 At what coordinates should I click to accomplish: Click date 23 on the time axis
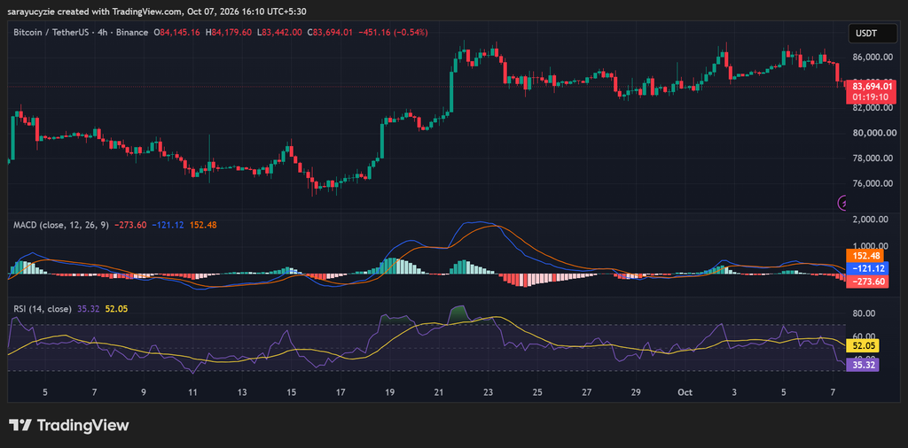coord(489,392)
